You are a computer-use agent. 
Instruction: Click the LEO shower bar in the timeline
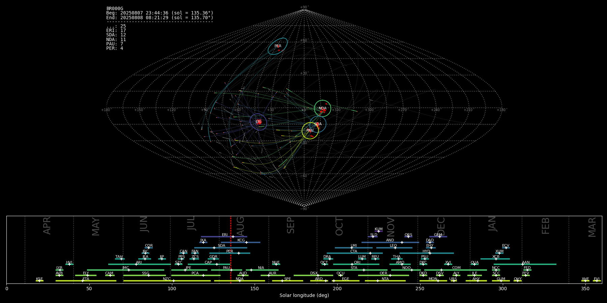point(394,248)
